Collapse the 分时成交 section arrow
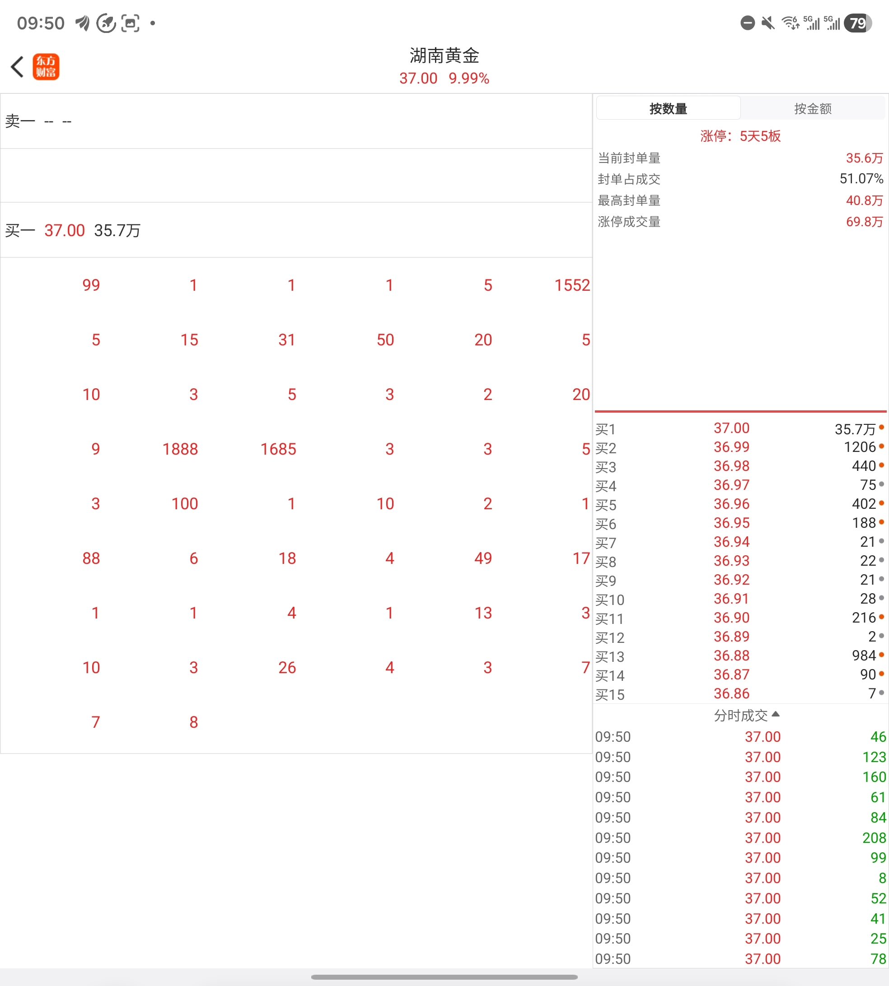The image size is (889, 986). 776,715
